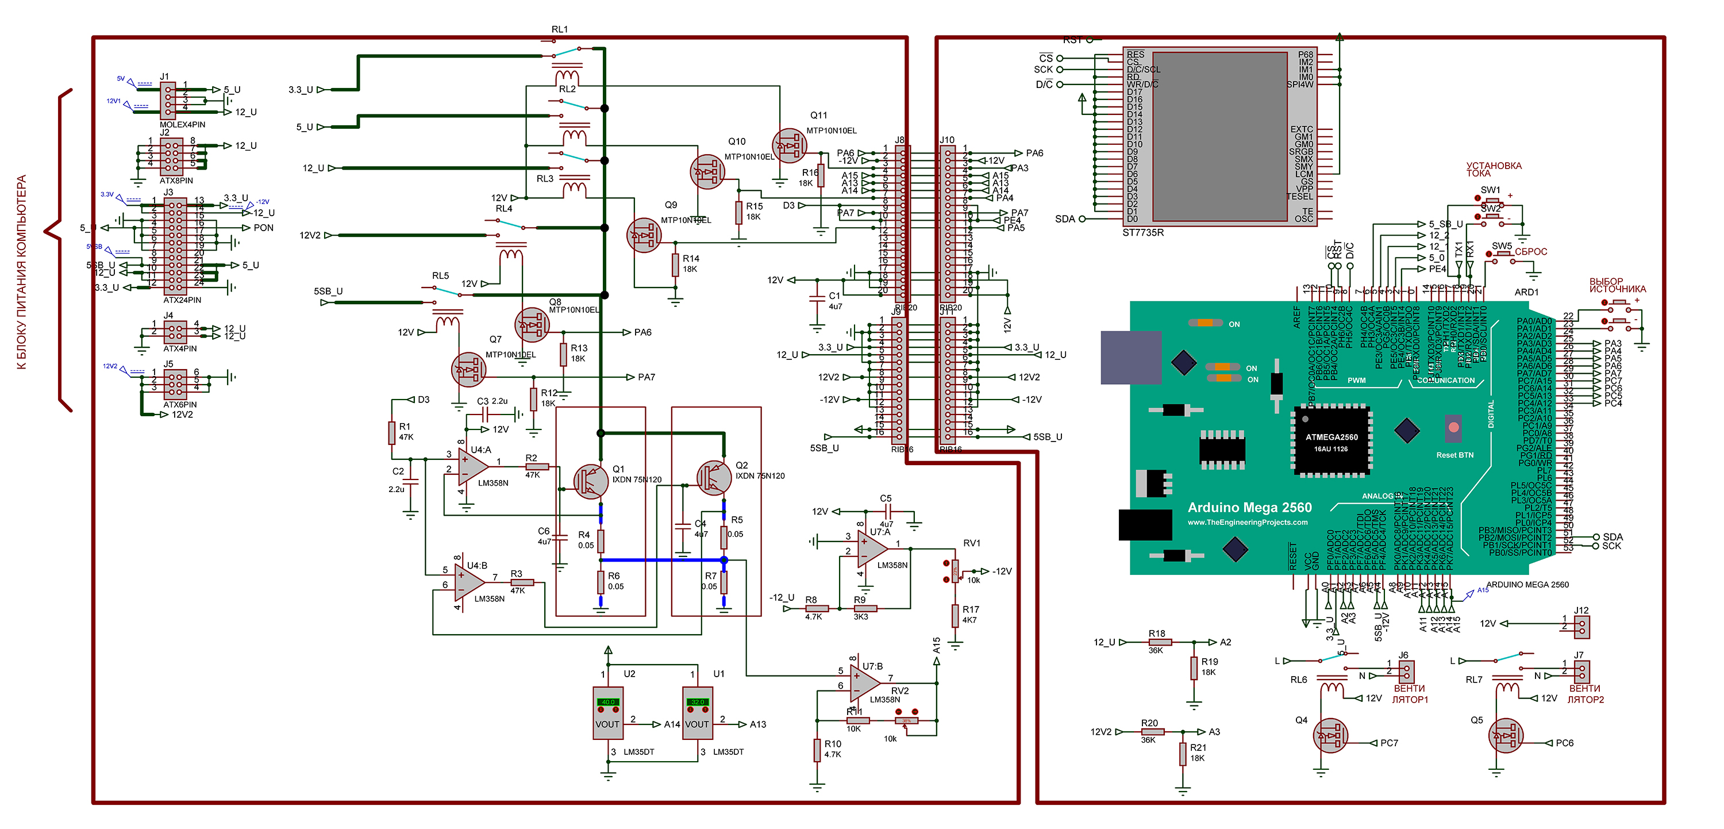
Task: Select the J10 20-pin ribbon header
Action: (x=948, y=224)
